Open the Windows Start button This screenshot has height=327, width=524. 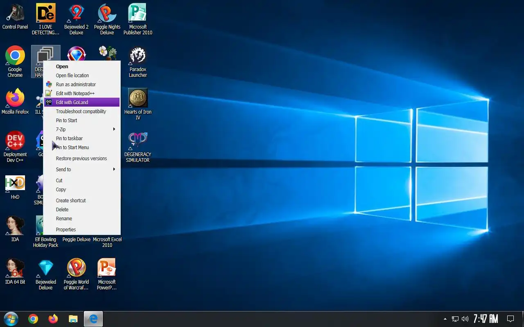pos(11,319)
